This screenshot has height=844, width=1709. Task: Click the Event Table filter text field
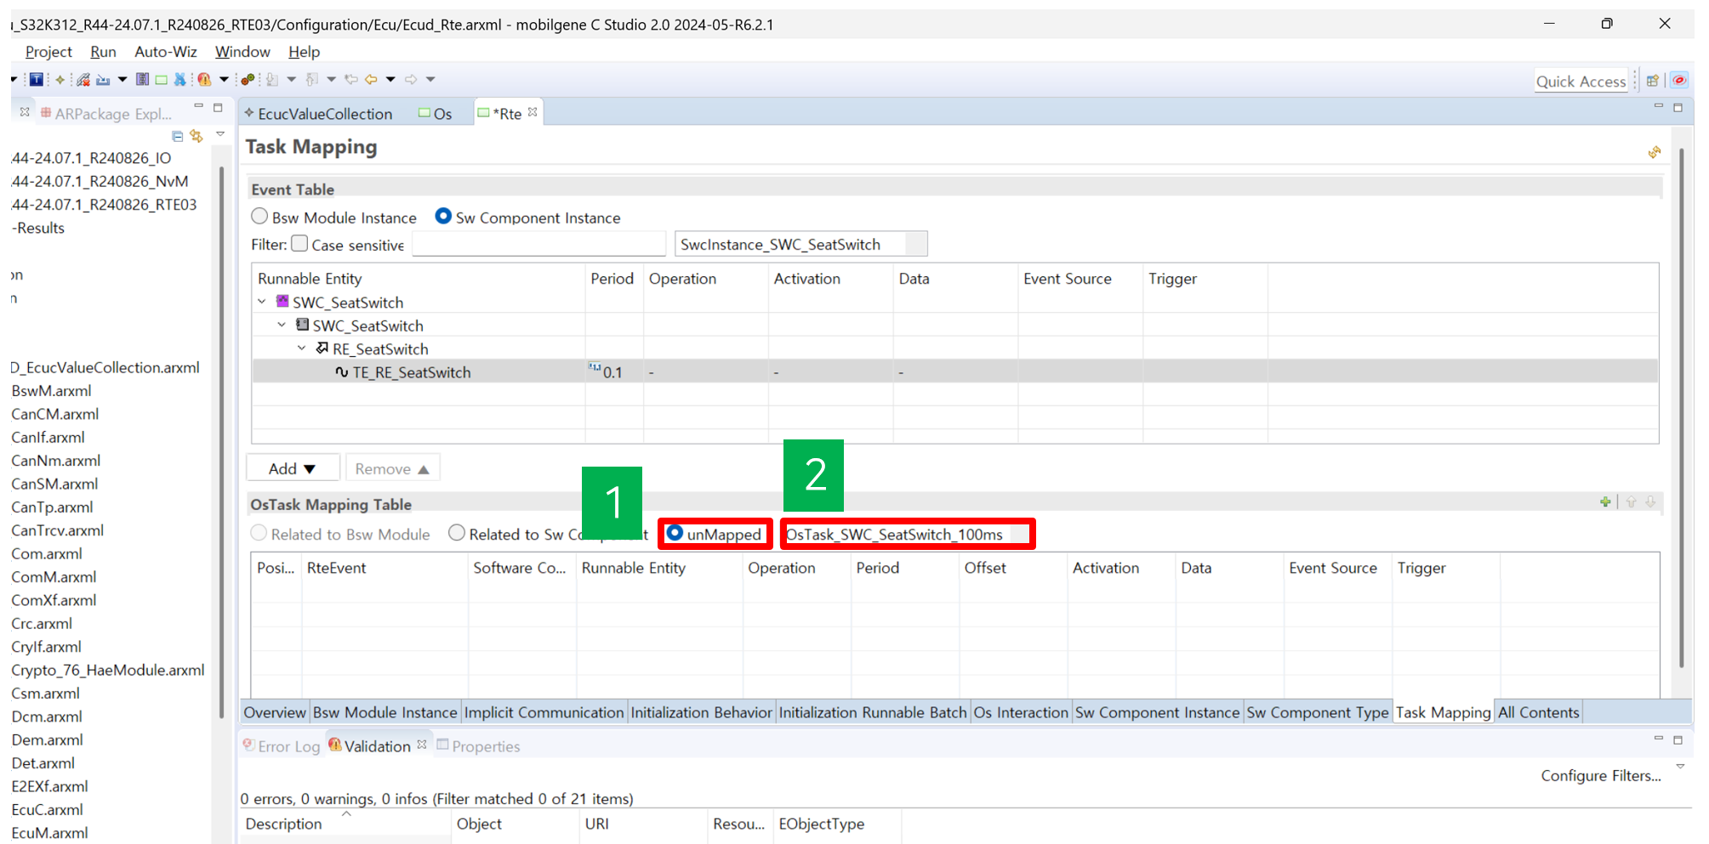click(x=538, y=244)
